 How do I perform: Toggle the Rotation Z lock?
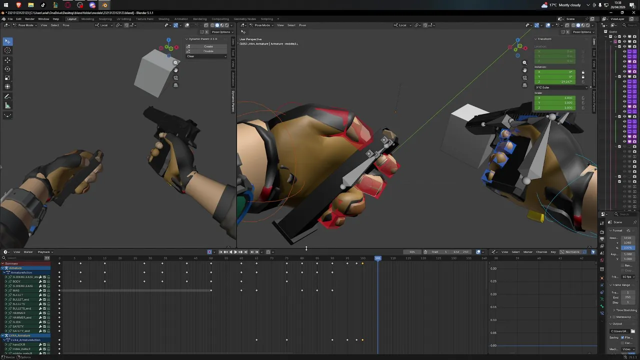point(583,81)
